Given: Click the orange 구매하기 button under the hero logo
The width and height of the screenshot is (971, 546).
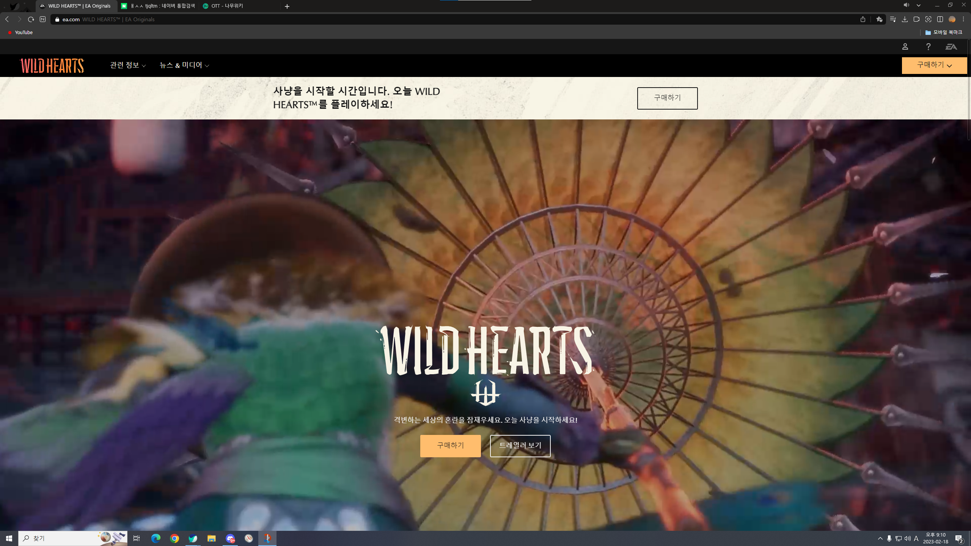Looking at the screenshot, I should tap(450, 446).
